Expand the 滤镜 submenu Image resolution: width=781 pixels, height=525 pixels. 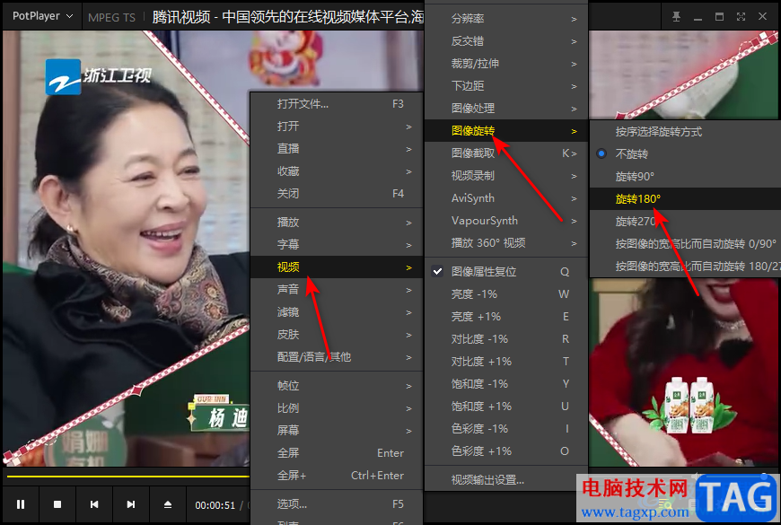(x=337, y=311)
